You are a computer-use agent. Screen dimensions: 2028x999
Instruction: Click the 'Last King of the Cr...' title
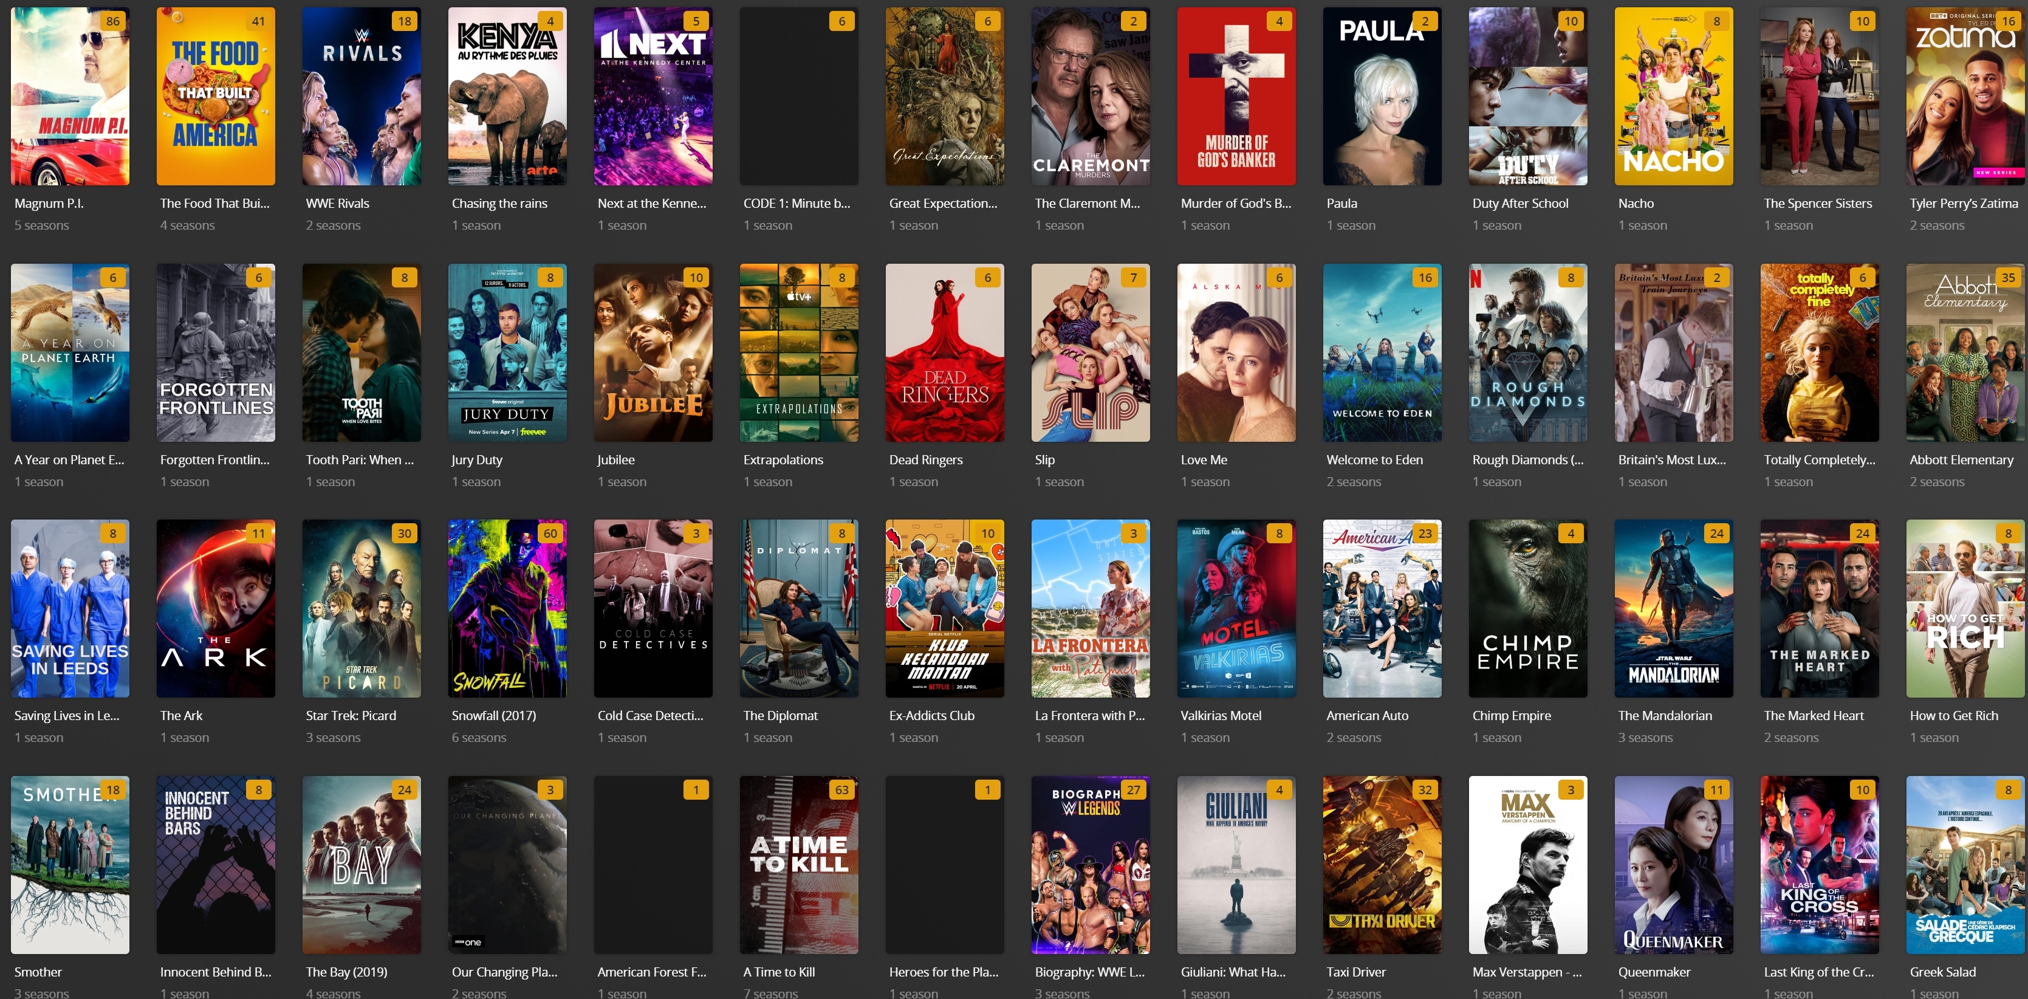click(x=1818, y=972)
